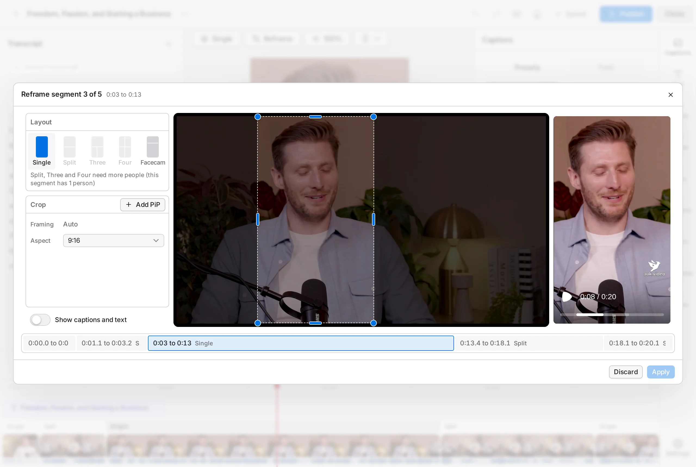This screenshot has height=467, width=696.
Task: Select the Three layout option
Action: tap(97, 151)
